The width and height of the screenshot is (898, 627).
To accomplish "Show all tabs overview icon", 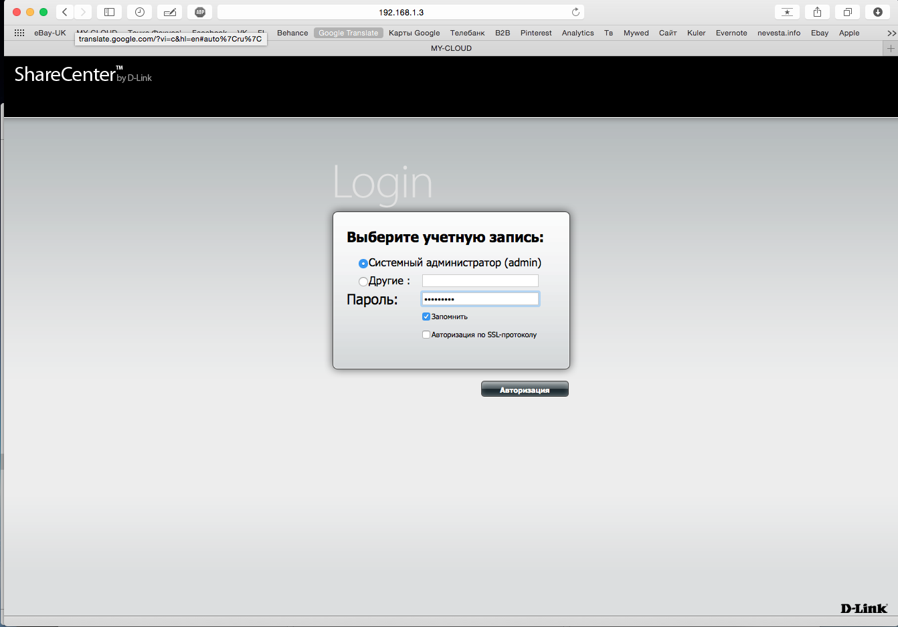I will point(847,12).
